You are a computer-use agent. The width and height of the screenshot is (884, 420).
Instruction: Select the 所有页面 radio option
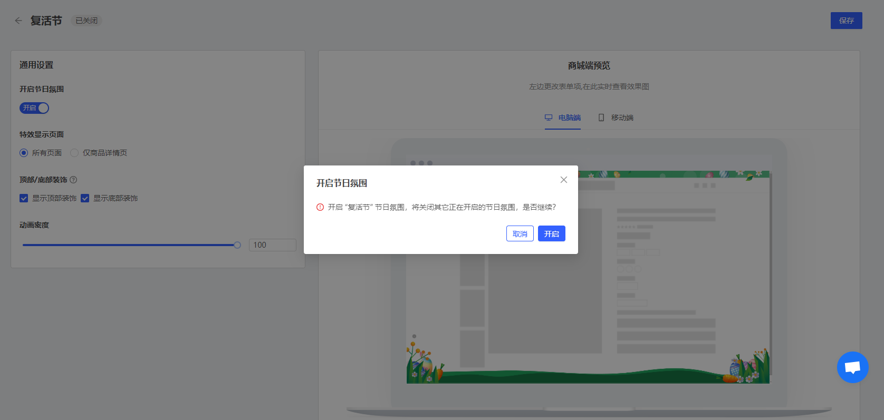[24, 153]
